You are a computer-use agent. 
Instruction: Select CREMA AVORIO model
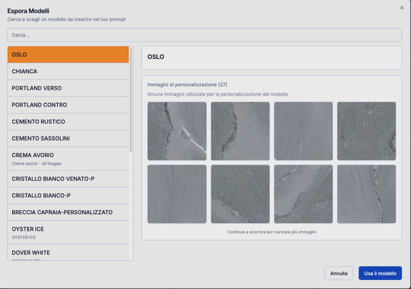(x=68, y=158)
